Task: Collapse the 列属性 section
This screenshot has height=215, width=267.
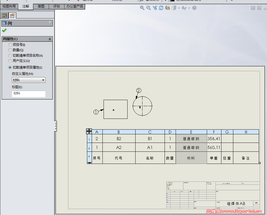Action: pyautogui.click(x=50, y=39)
